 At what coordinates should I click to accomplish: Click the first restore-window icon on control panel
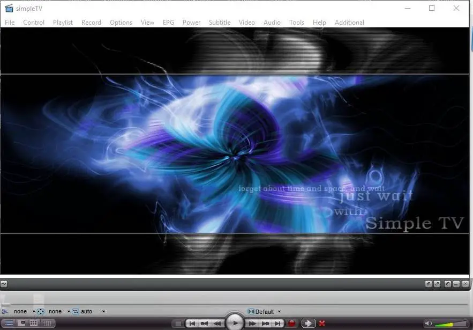coord(429,284)
